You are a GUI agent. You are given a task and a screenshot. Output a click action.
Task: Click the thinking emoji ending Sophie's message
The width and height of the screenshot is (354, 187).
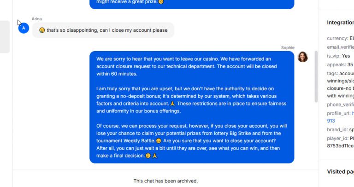(x=148, y=156)
